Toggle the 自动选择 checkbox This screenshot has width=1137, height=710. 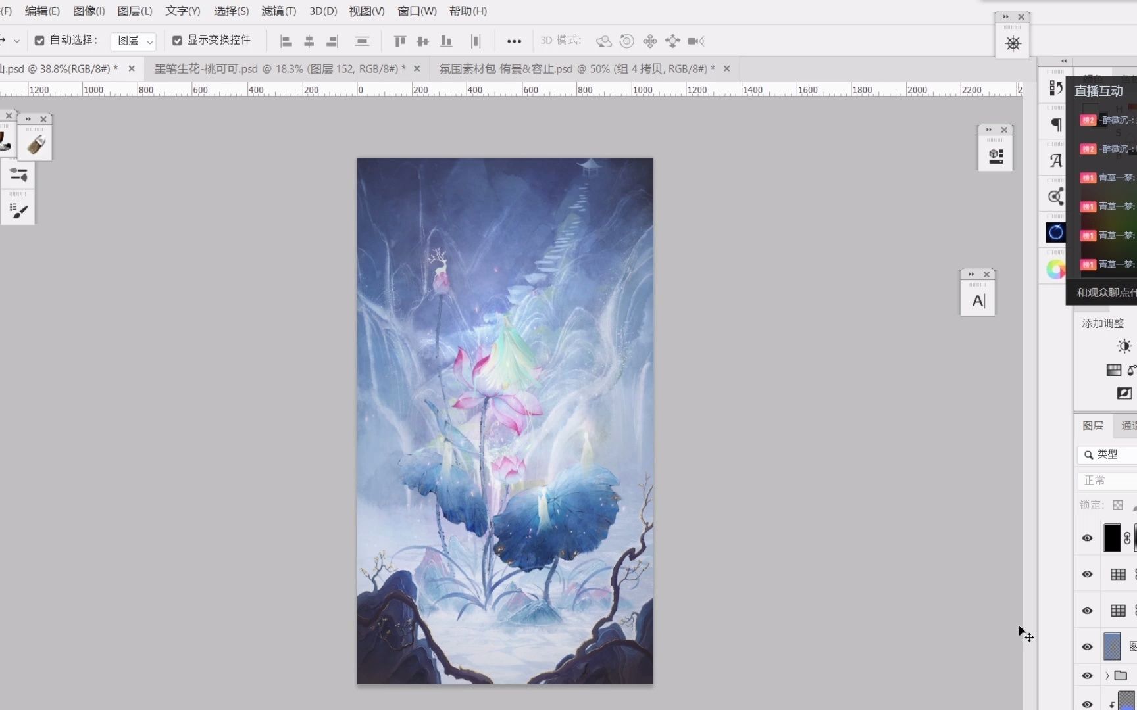pos(39,41)
